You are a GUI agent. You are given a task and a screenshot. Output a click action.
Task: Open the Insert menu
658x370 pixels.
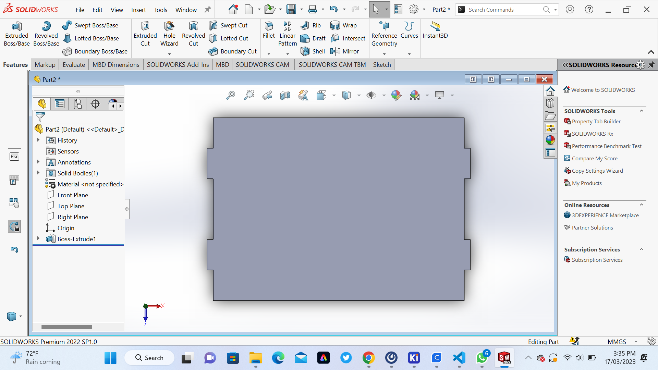pyautogui.click(x=138, y=10)
